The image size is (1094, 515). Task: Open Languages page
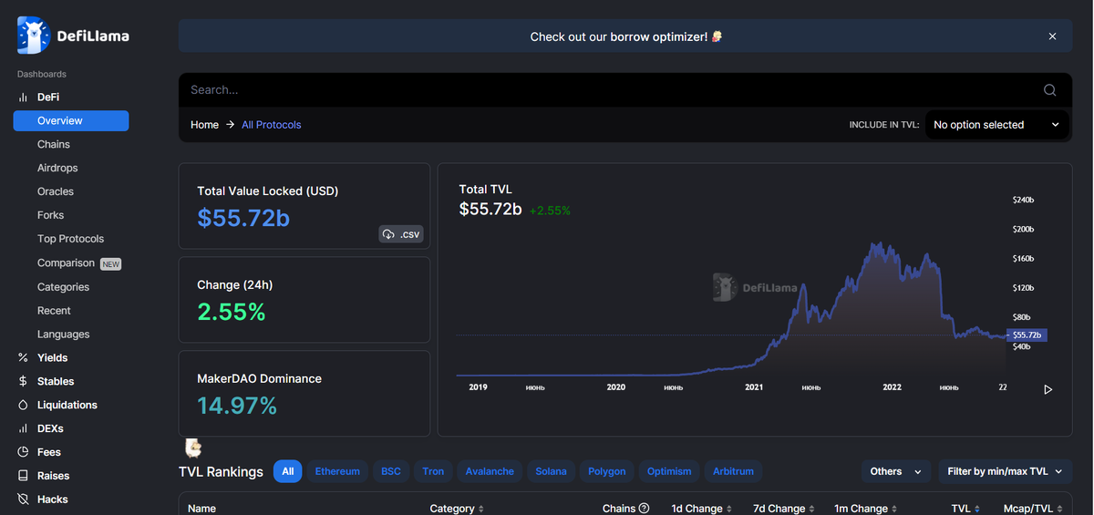pyautogui.click(x=64, y=335)
